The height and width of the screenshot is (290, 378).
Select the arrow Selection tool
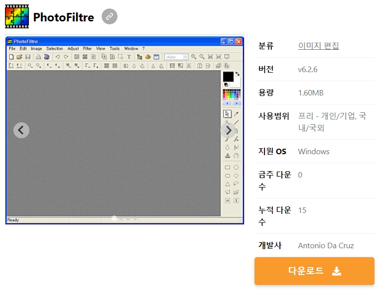227,114
